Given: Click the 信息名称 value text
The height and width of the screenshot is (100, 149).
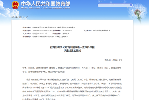Looking at the screenshot, I should [54, 27].
